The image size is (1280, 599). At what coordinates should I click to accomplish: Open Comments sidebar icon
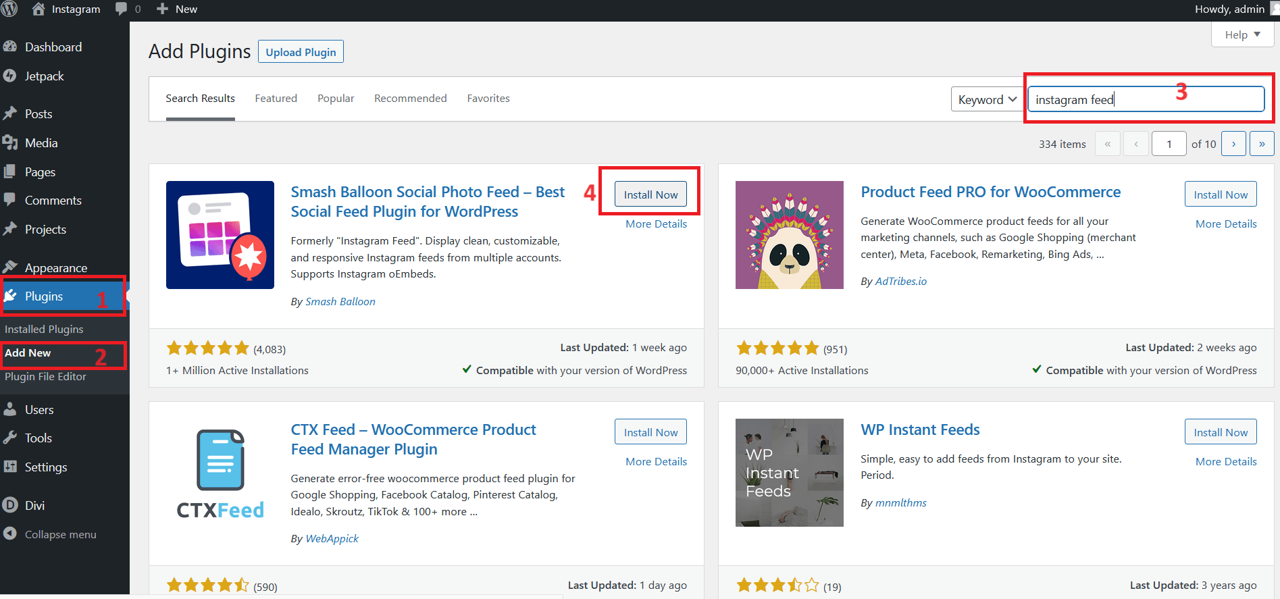tap(10, 200)
